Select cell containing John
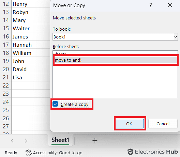 click(x=31, y=61)
